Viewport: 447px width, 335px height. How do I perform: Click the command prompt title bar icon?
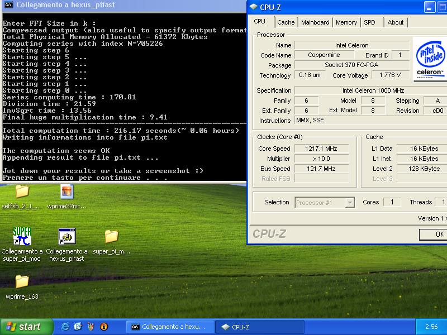click(x=9, y=5)
